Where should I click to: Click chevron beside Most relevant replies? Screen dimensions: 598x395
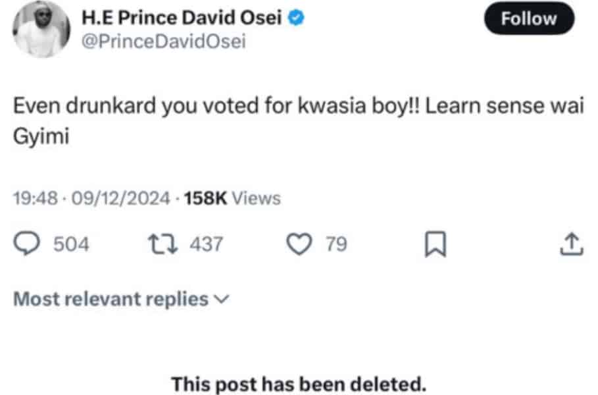click(x=222, y=300)
